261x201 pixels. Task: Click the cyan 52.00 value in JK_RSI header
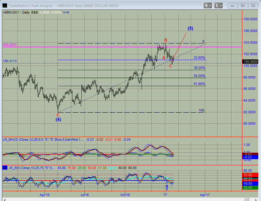tap(112, 168)
